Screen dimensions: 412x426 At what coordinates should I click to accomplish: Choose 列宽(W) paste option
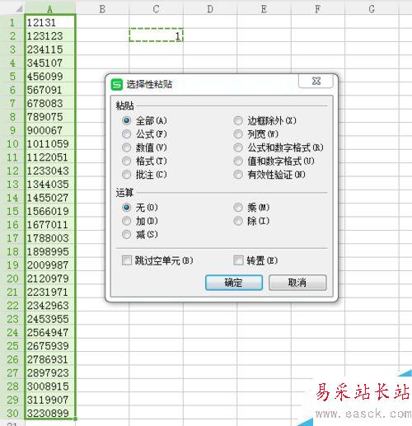click(x=256, y=134)
